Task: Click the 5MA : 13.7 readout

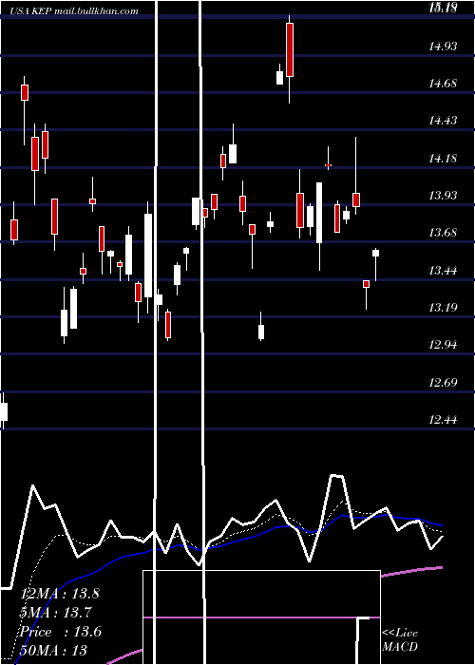Action: 56,613
